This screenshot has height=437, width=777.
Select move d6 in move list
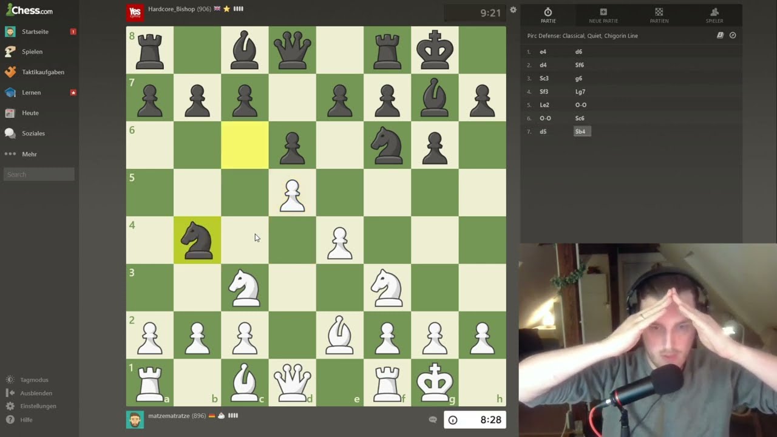point(579,52)
